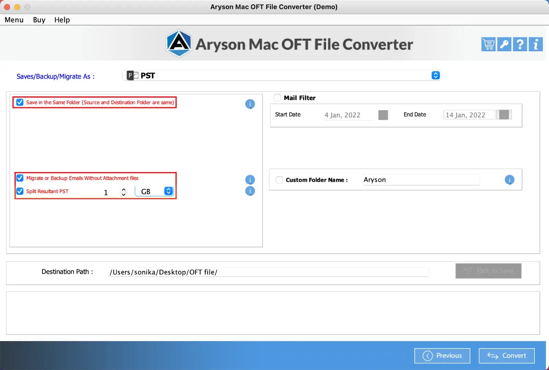549x370 pixels.
Task: Uncheck Migrate or Backup Emails Without Attachment
Action: point(20,178)
